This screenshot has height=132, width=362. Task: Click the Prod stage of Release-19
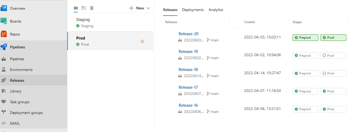[333, 55]
